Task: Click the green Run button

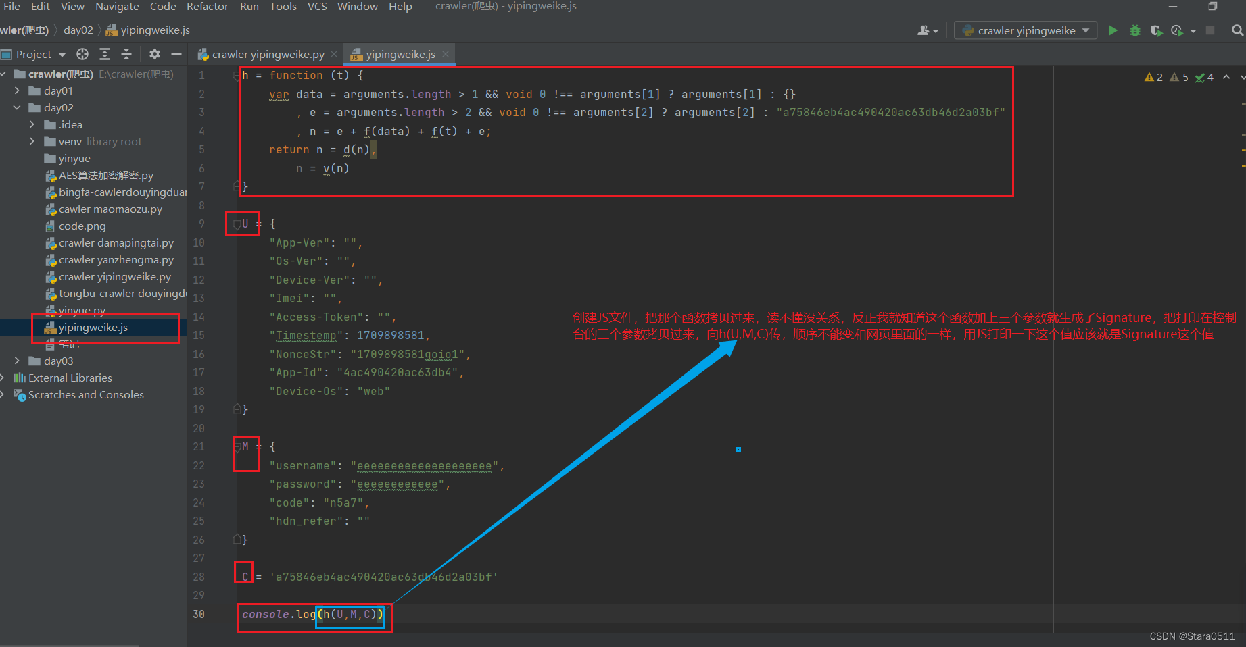Action: (1113, 30)
